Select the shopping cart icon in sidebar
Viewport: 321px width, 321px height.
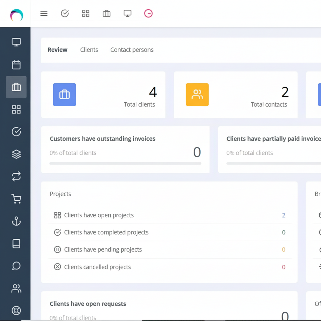pos(16,199)
